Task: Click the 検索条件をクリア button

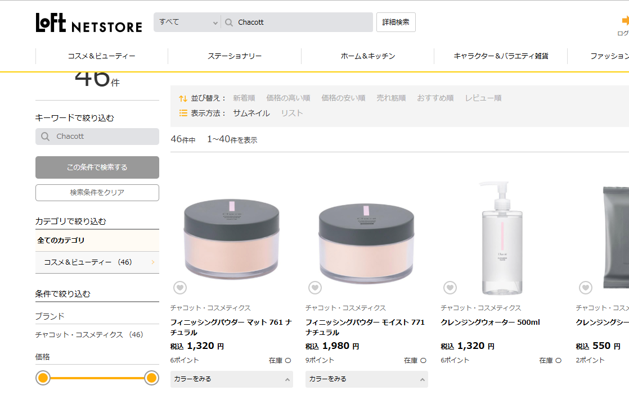Action: (x=97, y=193)
